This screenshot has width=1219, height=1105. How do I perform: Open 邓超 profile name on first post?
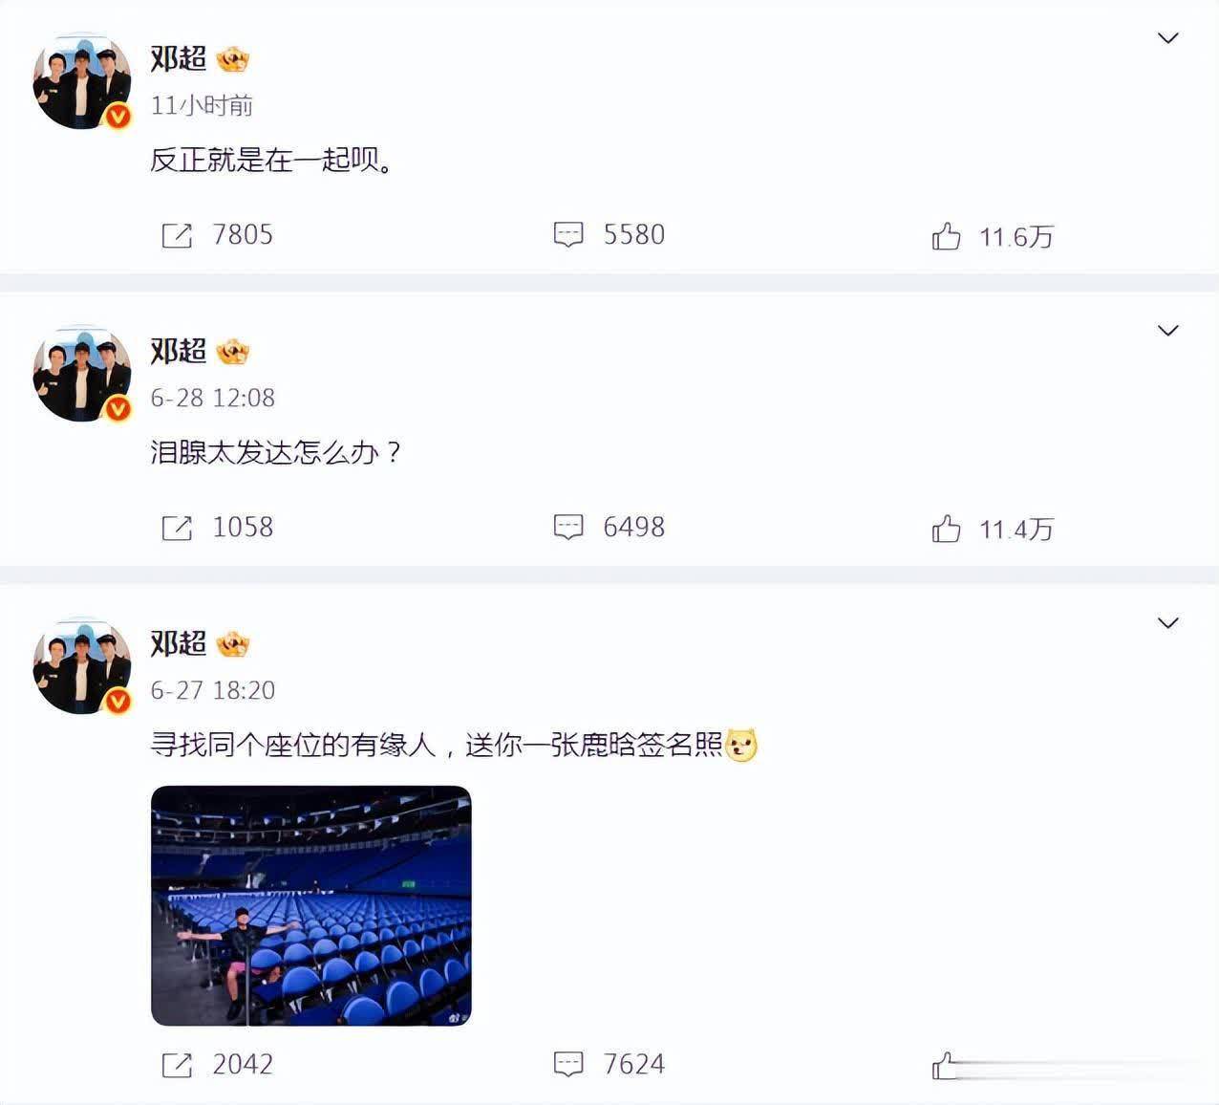coord(179,58)
